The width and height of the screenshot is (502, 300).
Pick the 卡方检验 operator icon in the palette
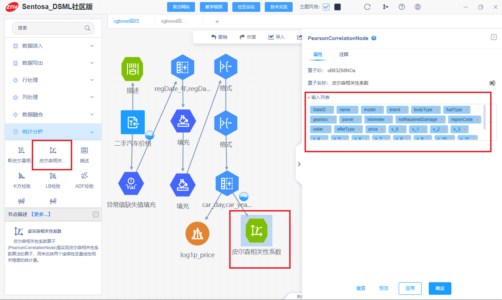[21, 176]
